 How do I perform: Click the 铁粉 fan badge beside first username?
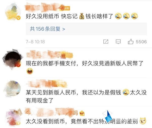click(x=67, y=9)
